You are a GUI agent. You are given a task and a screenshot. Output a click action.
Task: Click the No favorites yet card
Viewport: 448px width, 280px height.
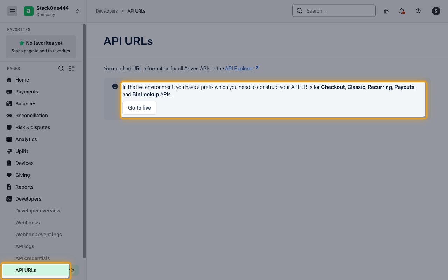point(41,47)
